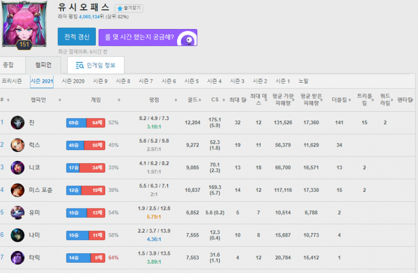Click the 진 champion portrait icon

[18, 122]
